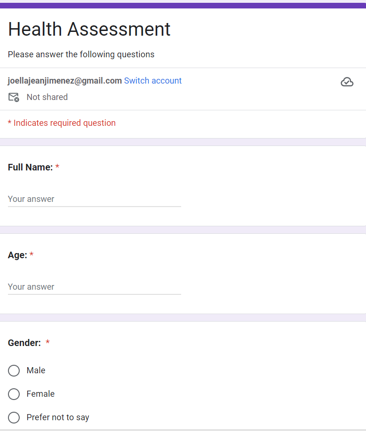Screen dimensions: 366x431
Task: Click the cloud draft-saved icon
Action: click(347, 82)
